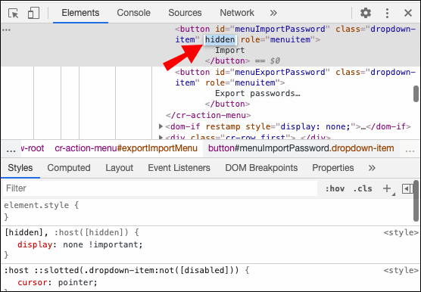Toggle the .cls classes button
Viewport: 421px width, 292px height.
363,188
